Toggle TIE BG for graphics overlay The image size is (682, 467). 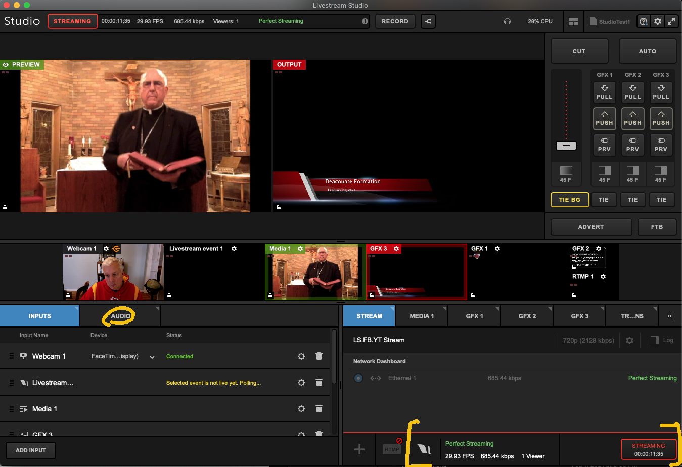[x=569, y=200]
